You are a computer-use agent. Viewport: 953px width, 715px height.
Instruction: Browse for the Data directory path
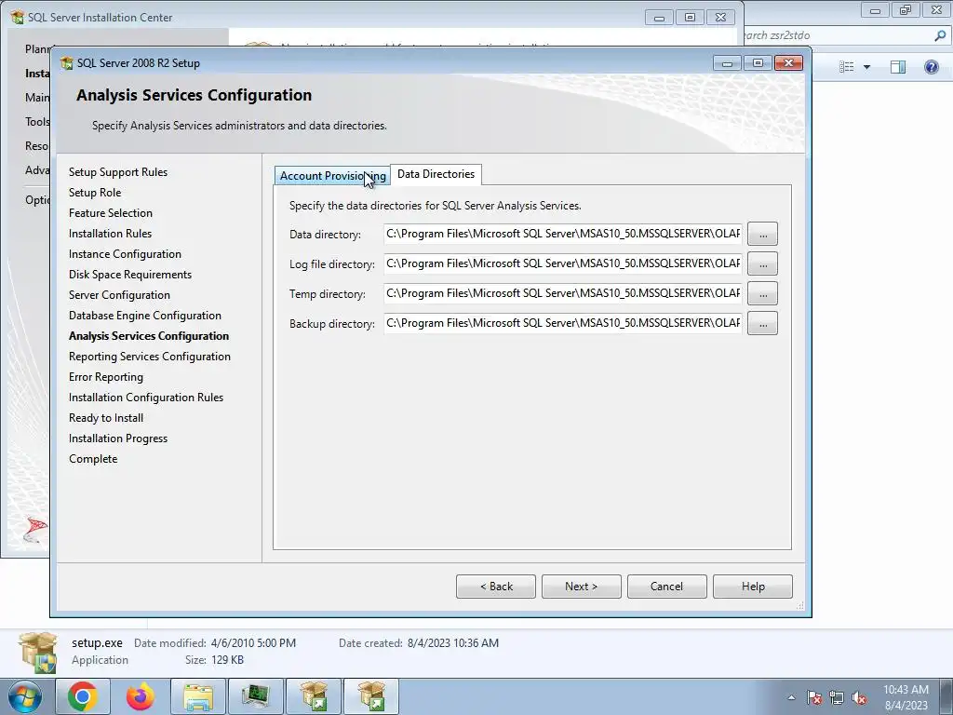[x=762, y=234]
